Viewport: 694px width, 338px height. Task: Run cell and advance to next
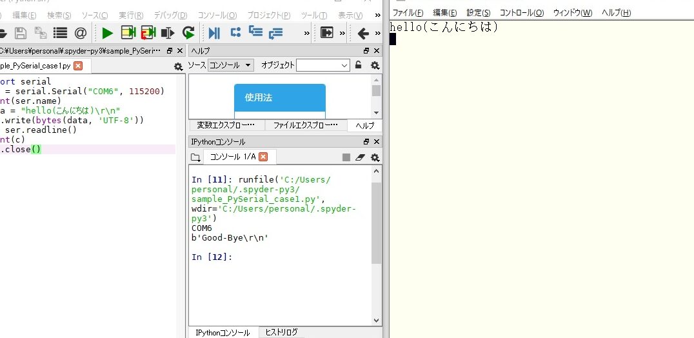(x=148, y=33)
